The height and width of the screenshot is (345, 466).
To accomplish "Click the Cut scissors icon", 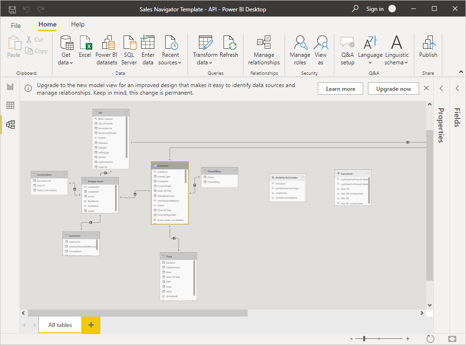I will click(29, 39).
